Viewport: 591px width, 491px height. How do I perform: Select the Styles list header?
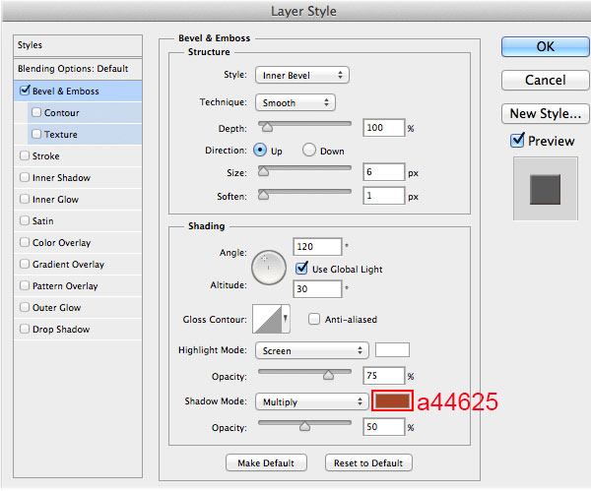point(78,45)
